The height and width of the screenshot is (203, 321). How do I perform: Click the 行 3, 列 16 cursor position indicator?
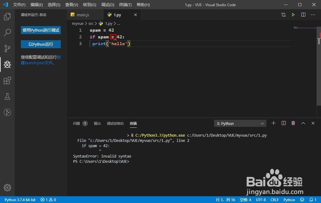tap(225, 199)
